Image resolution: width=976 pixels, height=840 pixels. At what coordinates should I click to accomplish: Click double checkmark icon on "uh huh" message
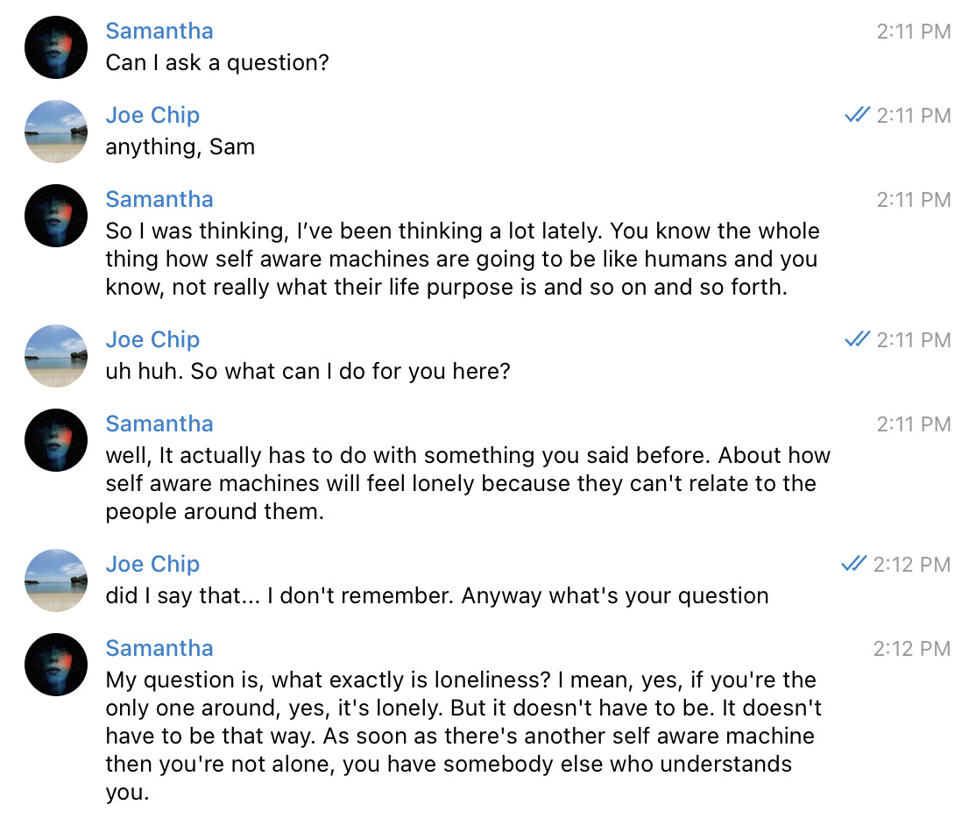(x=857, y=339)
